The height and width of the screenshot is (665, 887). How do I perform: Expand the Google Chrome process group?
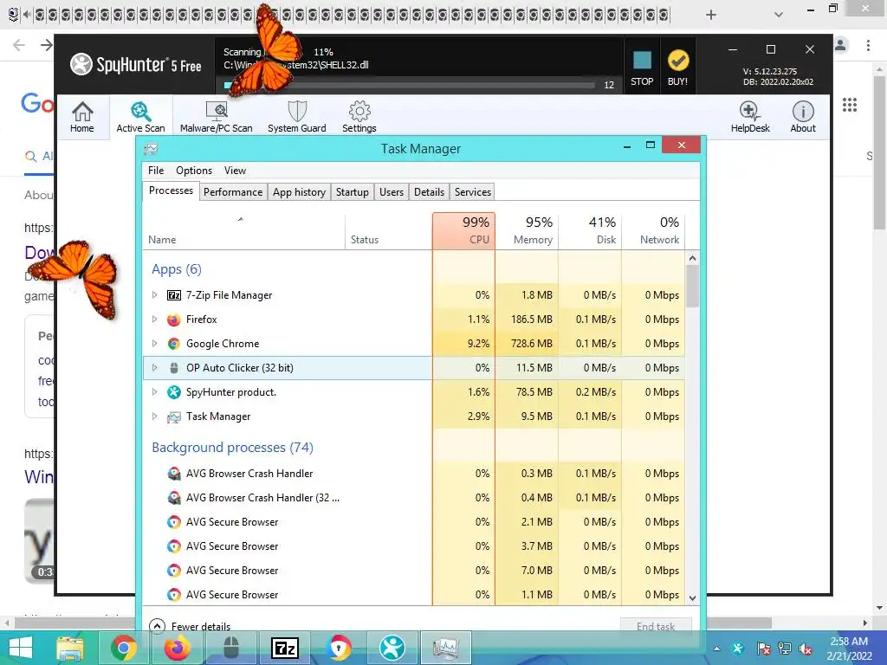pos(154,344)
